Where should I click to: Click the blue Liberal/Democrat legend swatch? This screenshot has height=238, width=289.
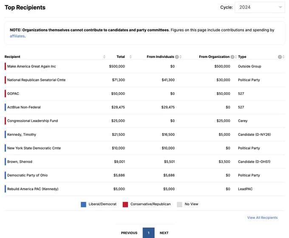pyautogui.click(x=83, y=204)
